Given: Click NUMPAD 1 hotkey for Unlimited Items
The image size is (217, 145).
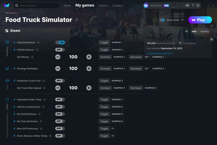Looking at the screenshot, I should click(117, 42).
